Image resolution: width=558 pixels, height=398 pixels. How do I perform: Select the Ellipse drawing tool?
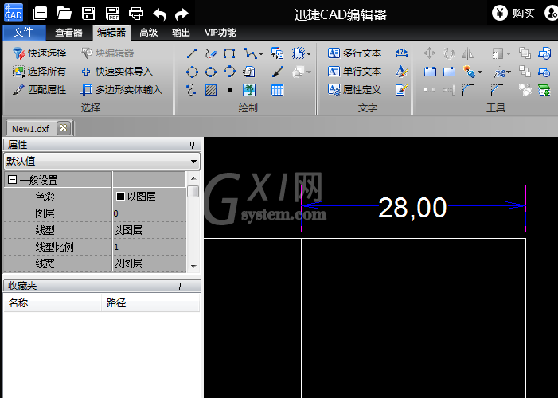[210, 72]
